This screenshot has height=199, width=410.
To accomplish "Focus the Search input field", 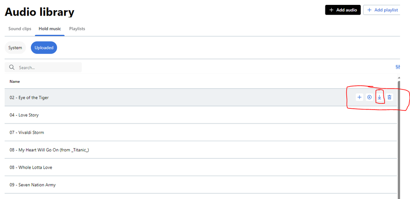I will click(43, 67).
